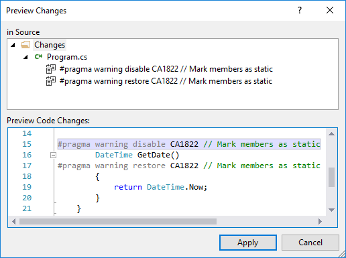Viewport: 346px width, 258px height.
Task: Click the Apply button
Action: coord(248,243)
